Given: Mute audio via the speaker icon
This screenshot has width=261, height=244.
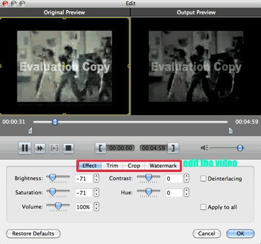Looking at the screenshot, I should 204,148.
